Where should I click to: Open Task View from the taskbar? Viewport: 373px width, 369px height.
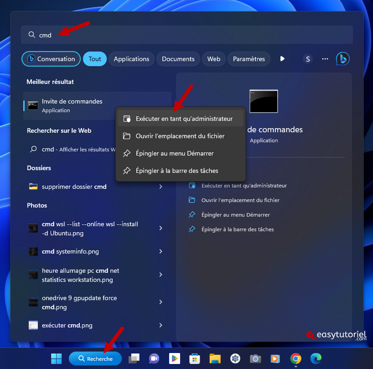coord(134,359)
